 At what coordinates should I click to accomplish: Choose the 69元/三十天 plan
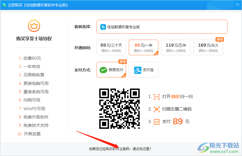111,47
